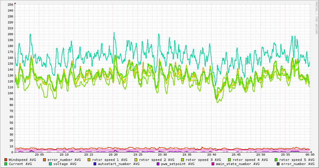Click the 'Current AVG' legend label
The height and width of the screenshot is (168, 319).
click(x=20, y=164)
